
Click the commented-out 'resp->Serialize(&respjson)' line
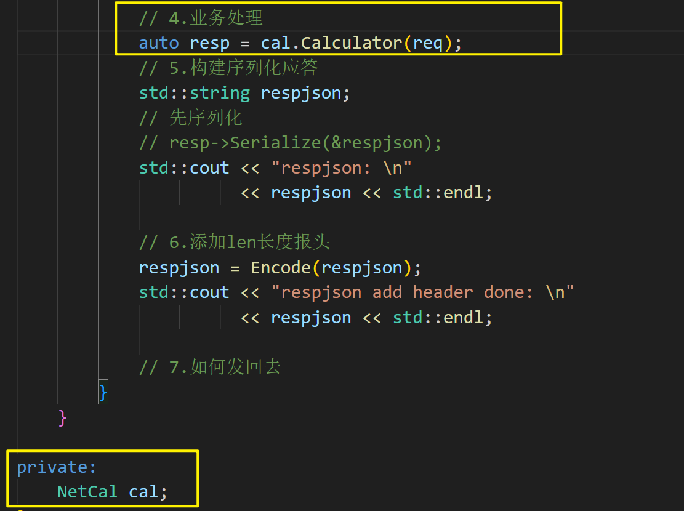291,143
